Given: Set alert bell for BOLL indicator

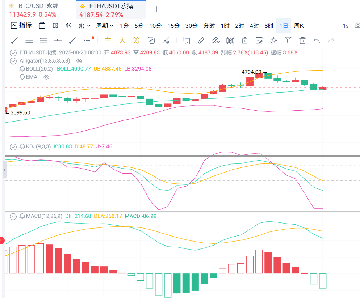Looking at the screenshot, I should point(22,69).
